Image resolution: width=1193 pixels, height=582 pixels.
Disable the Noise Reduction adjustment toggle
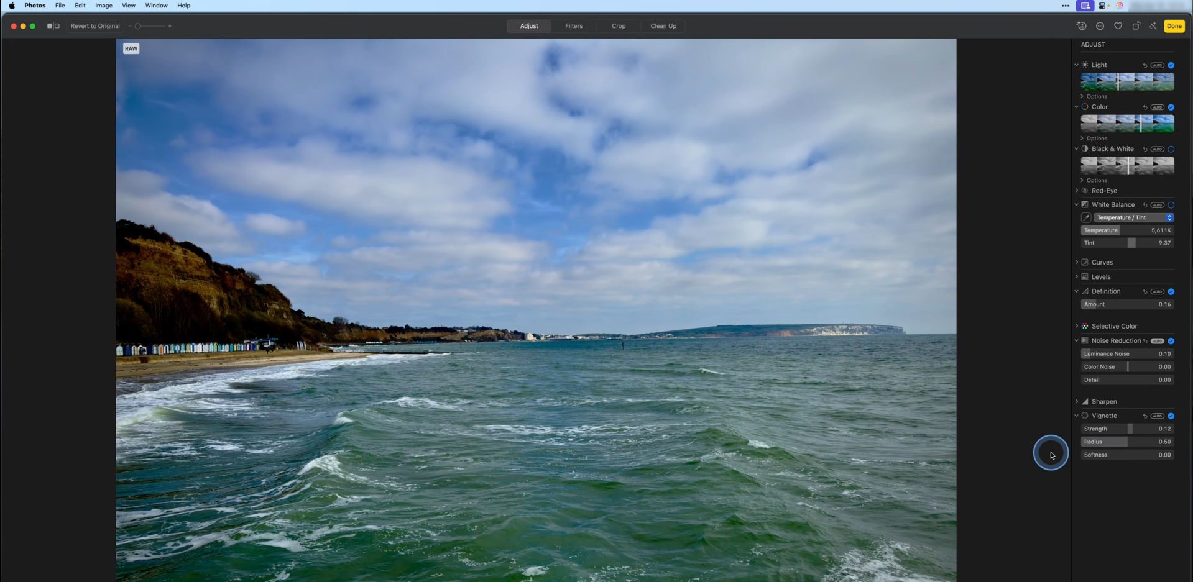(1172, 340)
